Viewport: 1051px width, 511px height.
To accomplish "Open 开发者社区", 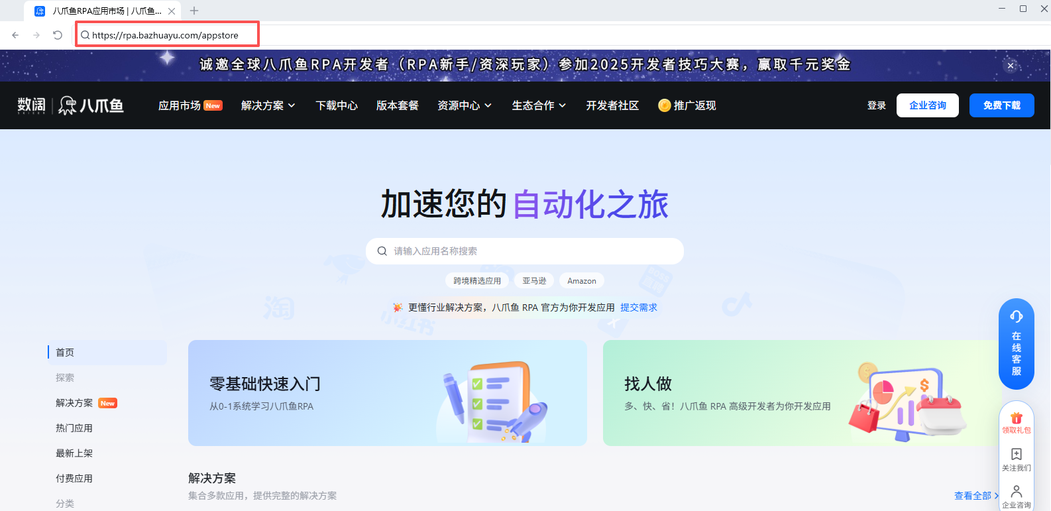I will 612,105.
